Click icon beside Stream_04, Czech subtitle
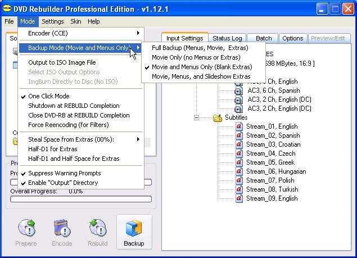The image size is (357, 258). tap(239, 153)
